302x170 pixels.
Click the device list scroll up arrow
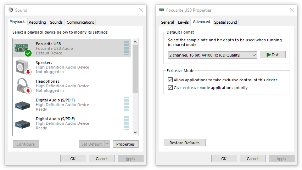(x=135, y=42)
